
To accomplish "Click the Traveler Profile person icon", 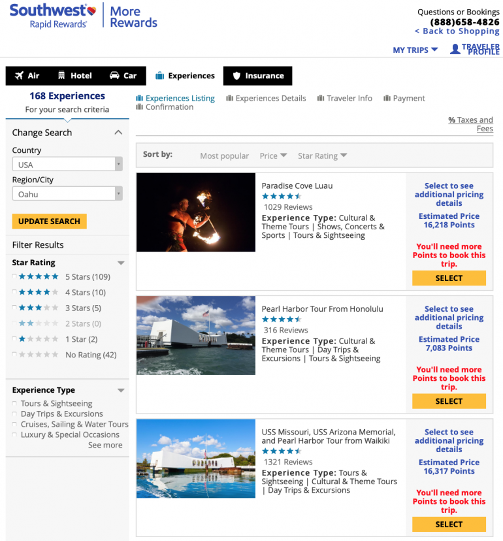I will point(455,49).
